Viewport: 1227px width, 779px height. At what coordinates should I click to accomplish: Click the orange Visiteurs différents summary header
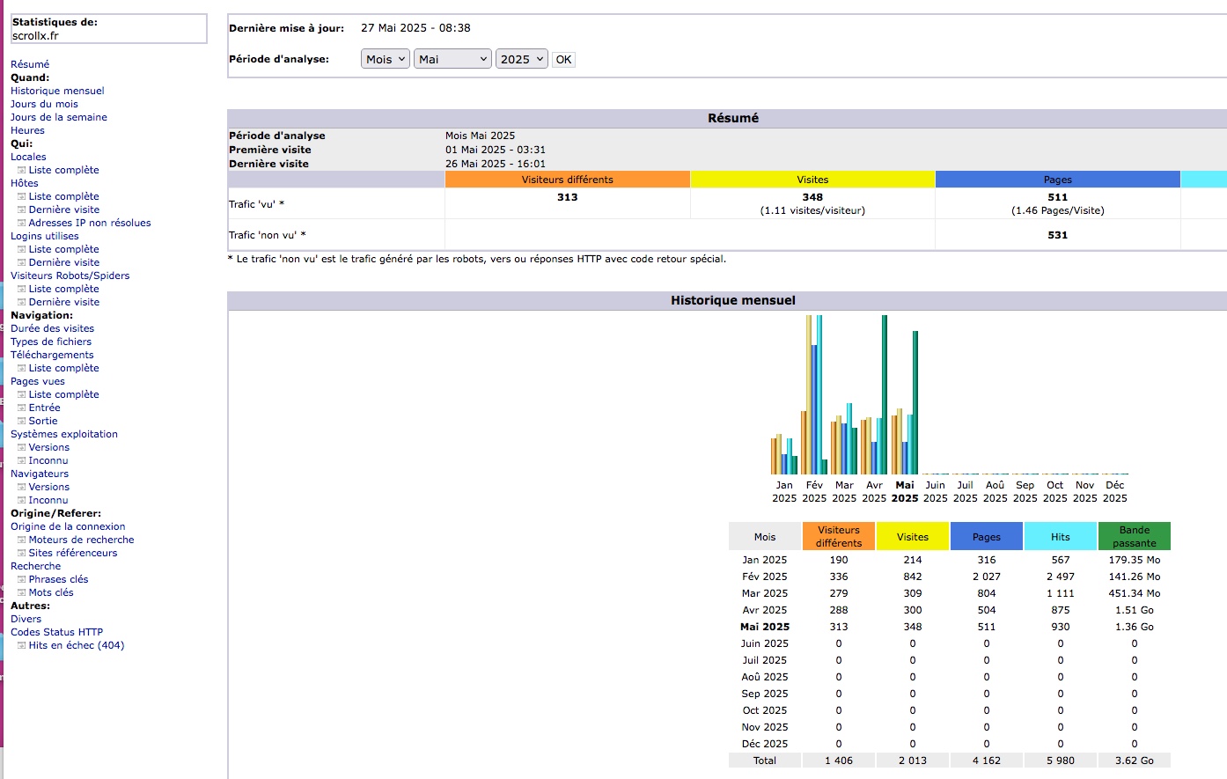pyautogui.click(x=567, y=180)
